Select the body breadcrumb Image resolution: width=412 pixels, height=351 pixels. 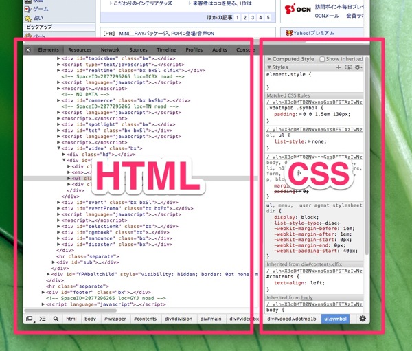click(x=90, y=319)
